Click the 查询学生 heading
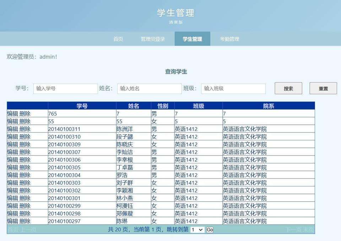The image size is (341, 241). pos(176,72)
